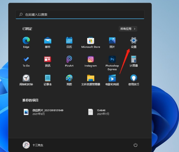Open 使用技巧 tips app

(x=134, y=80)
